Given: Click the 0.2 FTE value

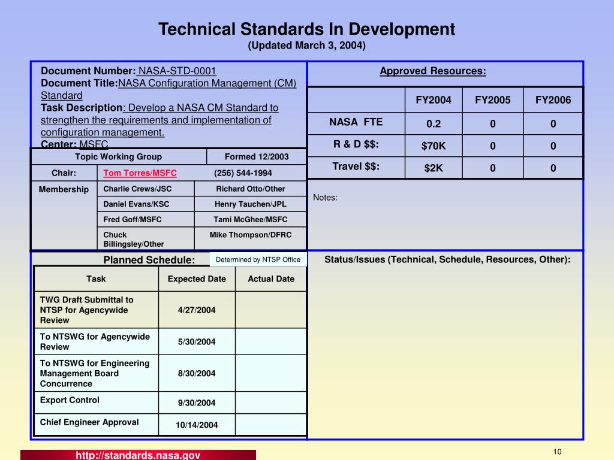Looking at the screenshot, I should point(434,123).
